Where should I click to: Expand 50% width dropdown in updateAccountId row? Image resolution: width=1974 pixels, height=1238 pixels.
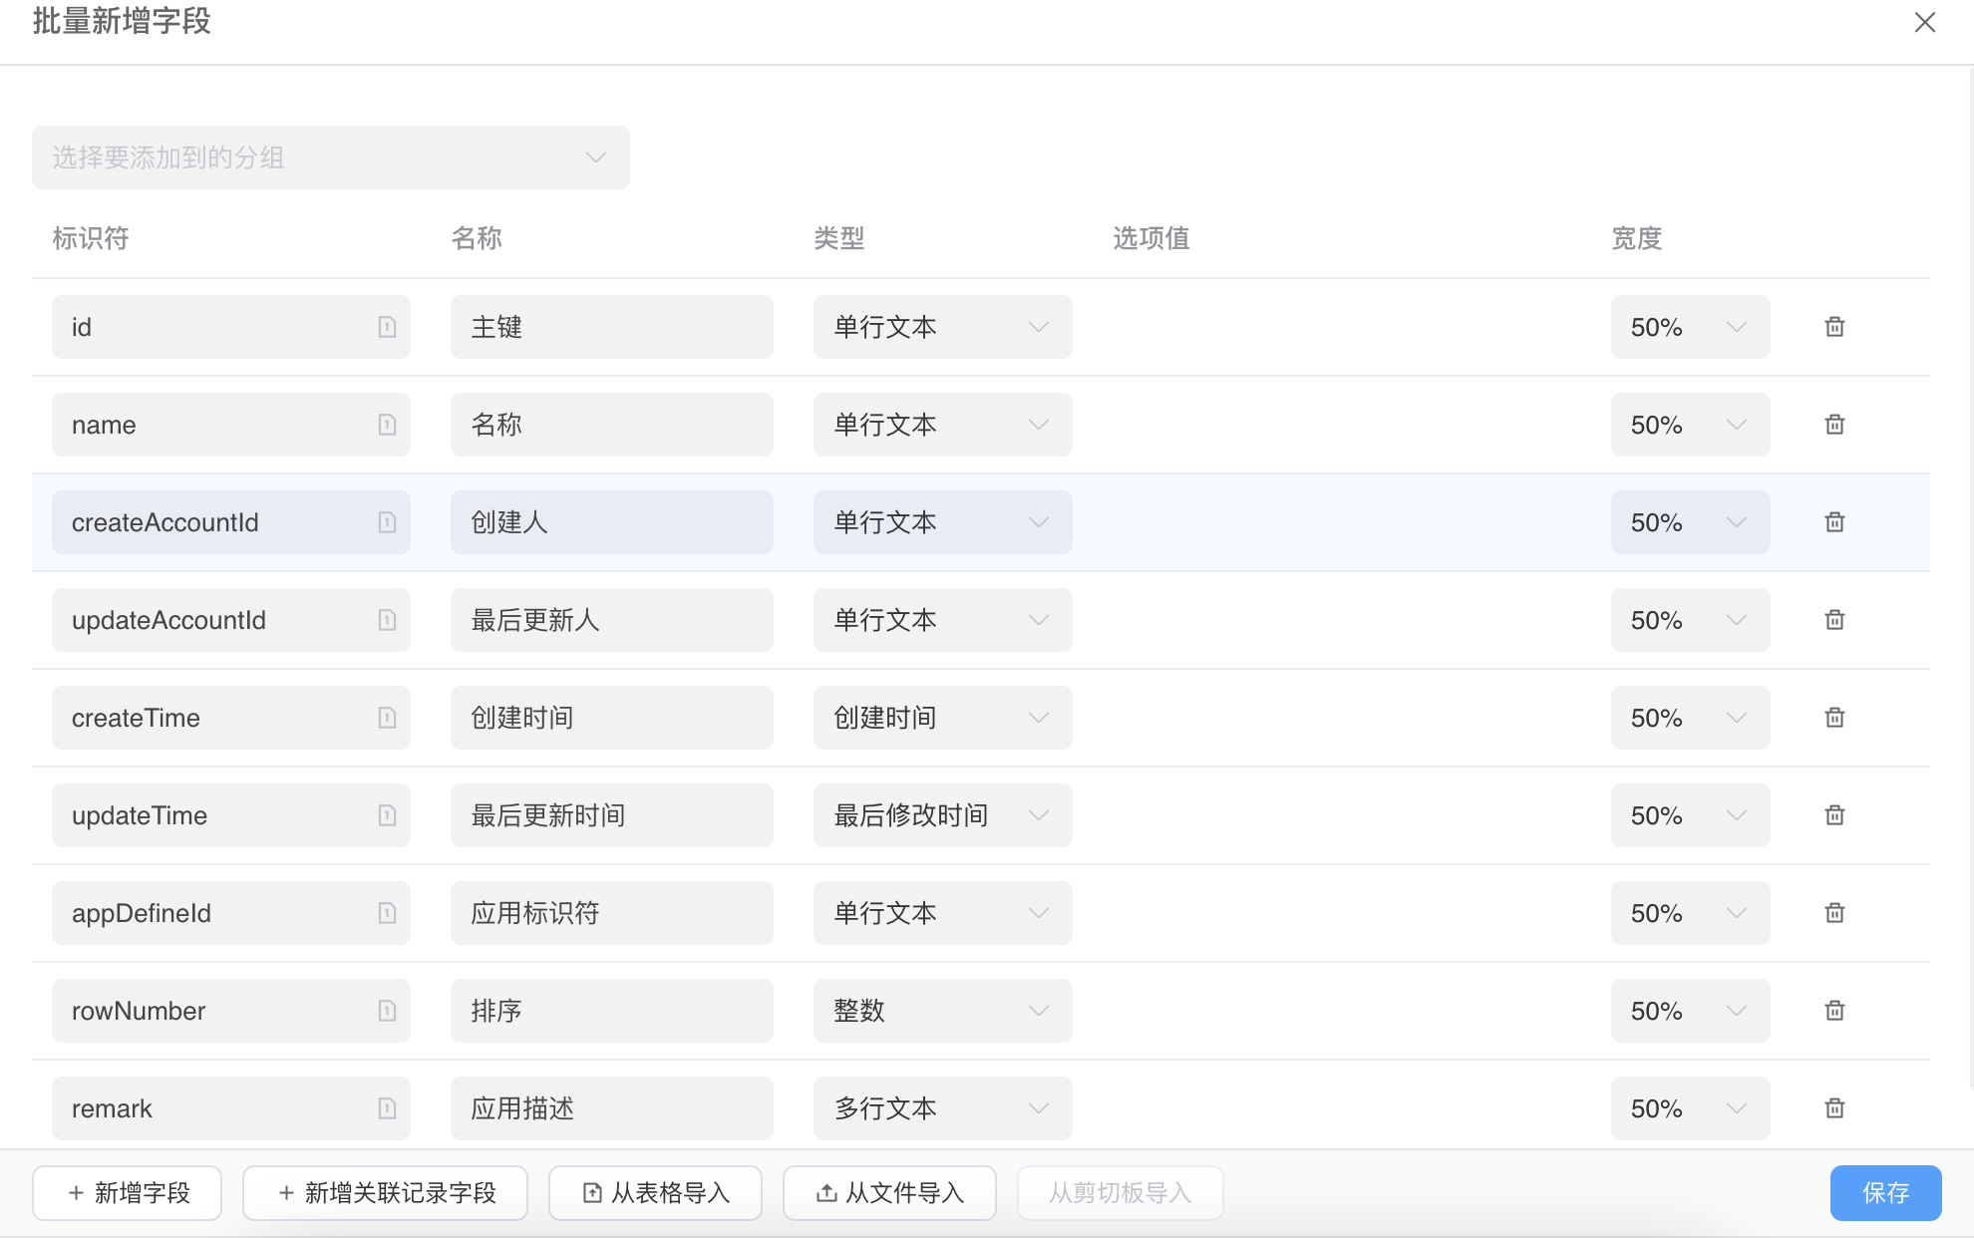point(1690,620)
